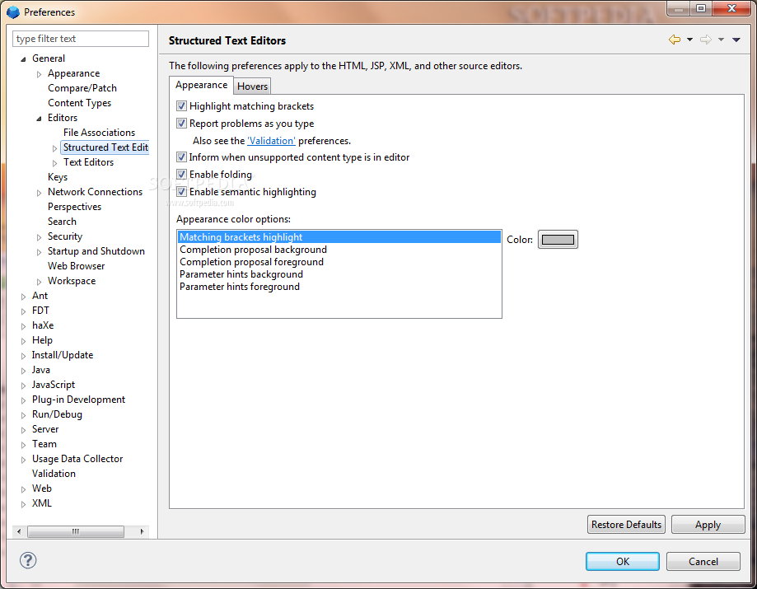
Task: Select Plug-in Development item
Action: (x=78, y=400)
